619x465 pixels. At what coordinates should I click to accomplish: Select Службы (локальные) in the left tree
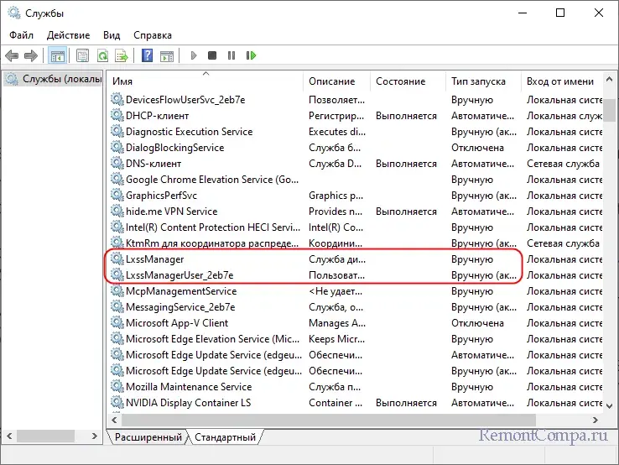pyautogui.click(x=52, y=80)
